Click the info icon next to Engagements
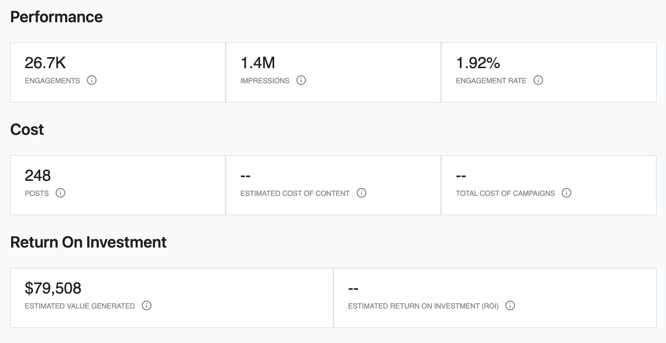 pos(92,80)
